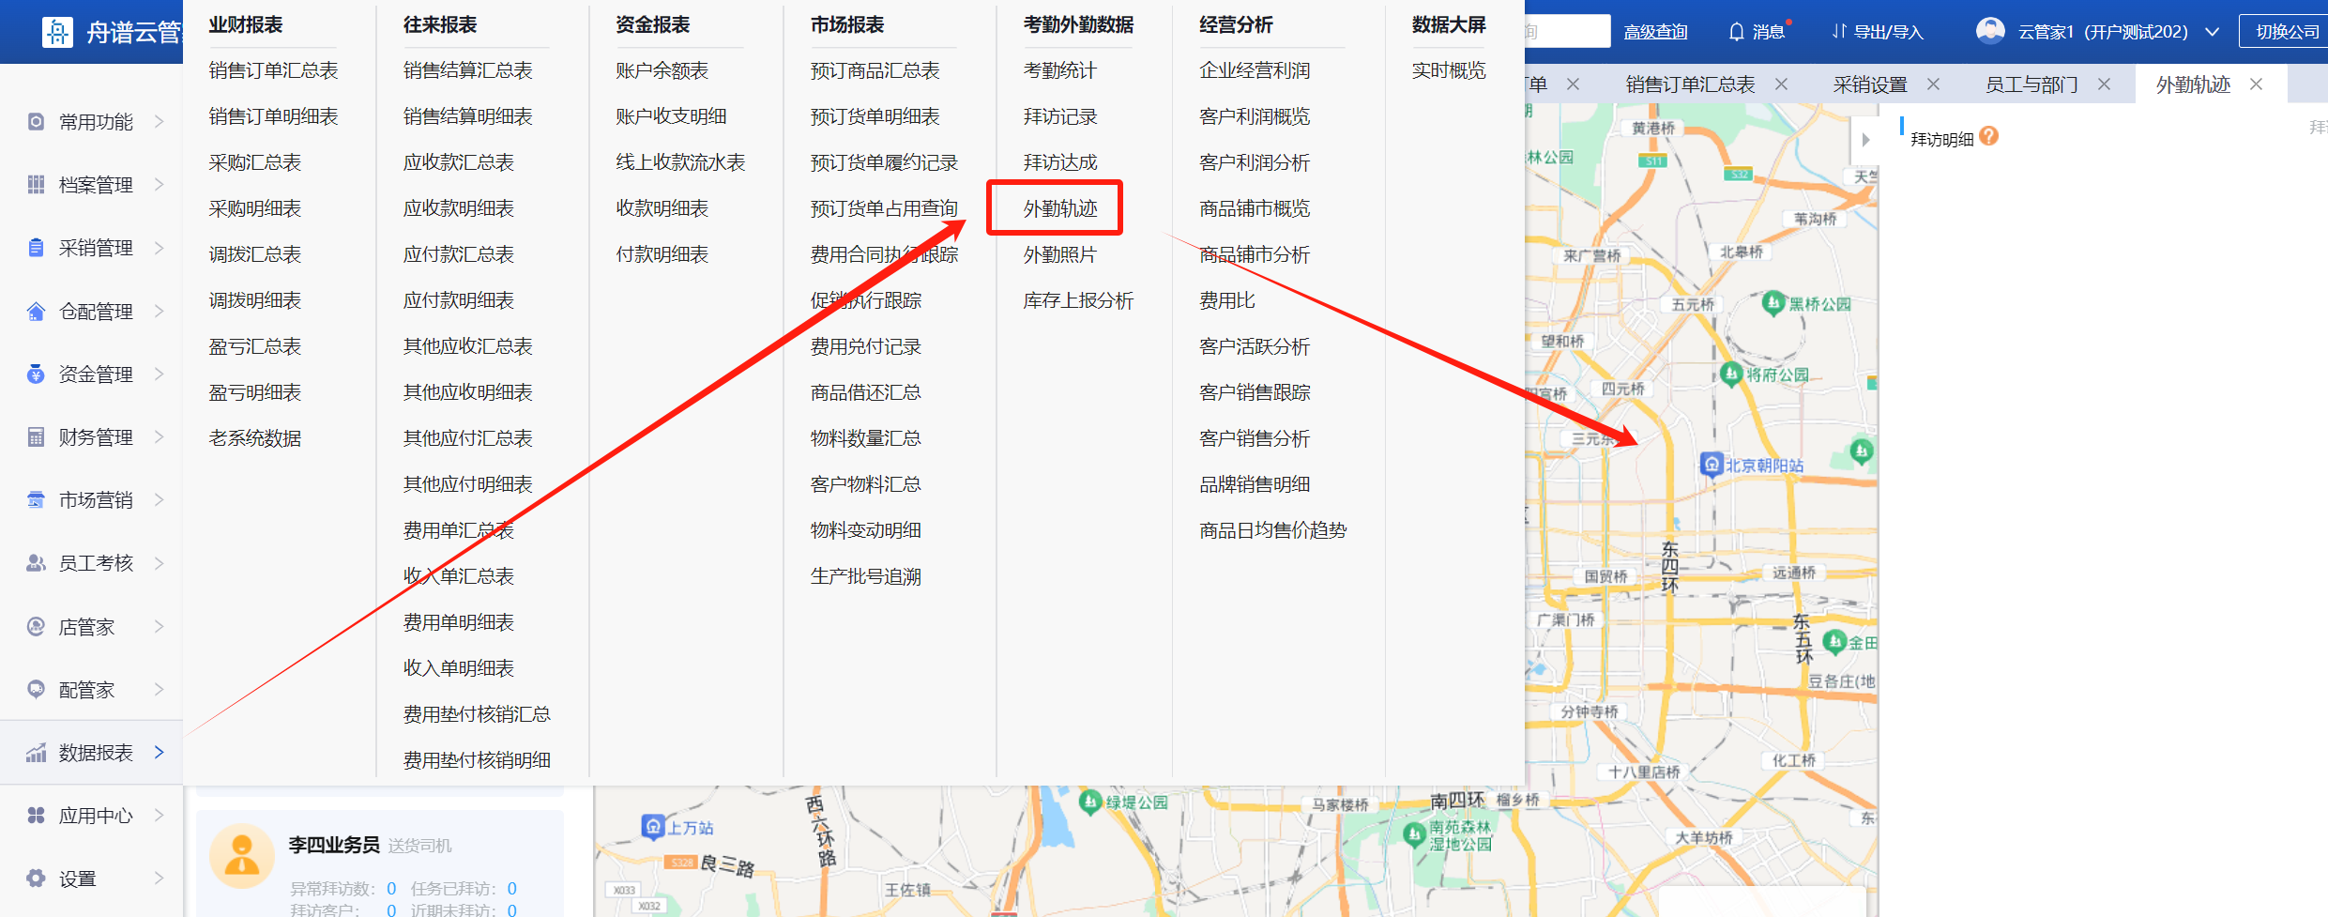Screen dimensions: 2328x917
Task: Click the 高级查询 link
Action: (1655, 32)
